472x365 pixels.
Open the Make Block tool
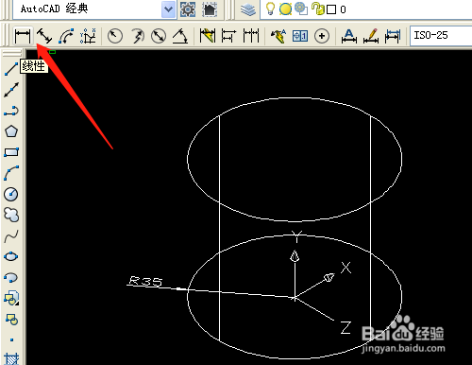tap(11, 320)
